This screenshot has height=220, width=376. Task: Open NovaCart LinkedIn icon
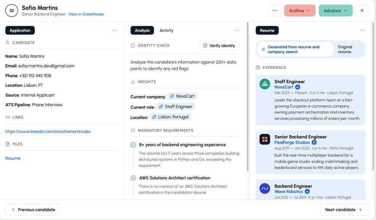[297, 87]
